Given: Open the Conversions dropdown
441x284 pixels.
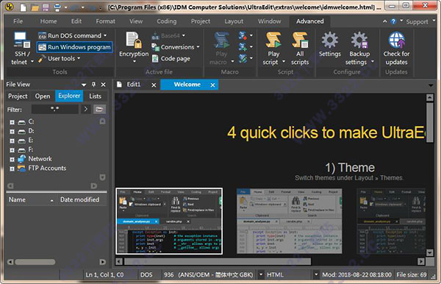Looking at the screenshot, I should point(198,47).
